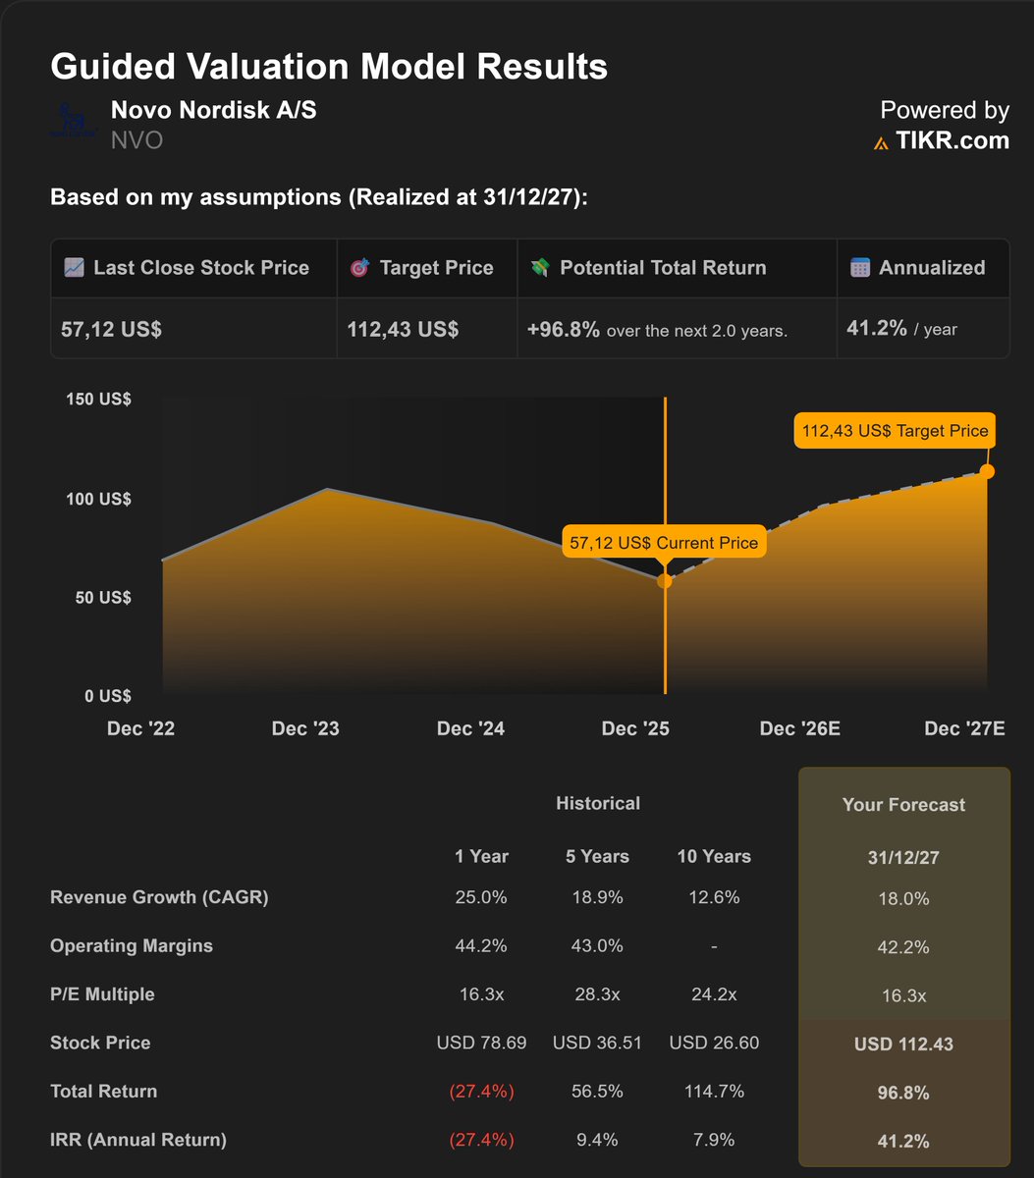The height and width of the screenshot is (1178, 1034).
Task: Click the 57,12 US$ Current Price label
Action: pyautogui.click(x=664, y=542)
